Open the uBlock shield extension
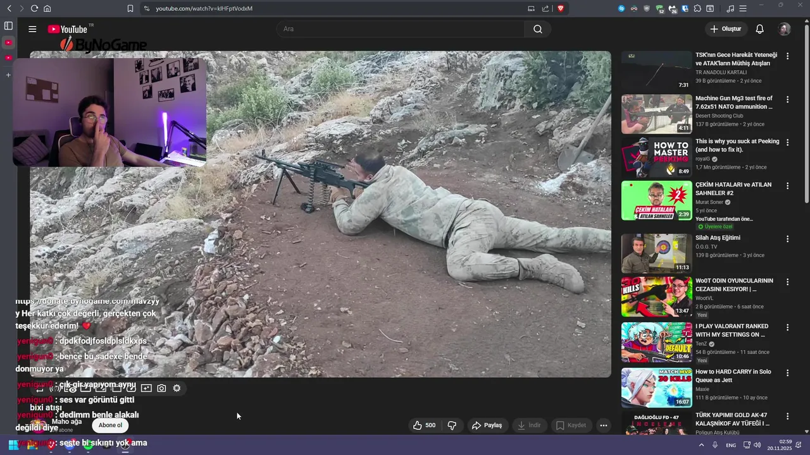810x455 pixels. [647, 8]
